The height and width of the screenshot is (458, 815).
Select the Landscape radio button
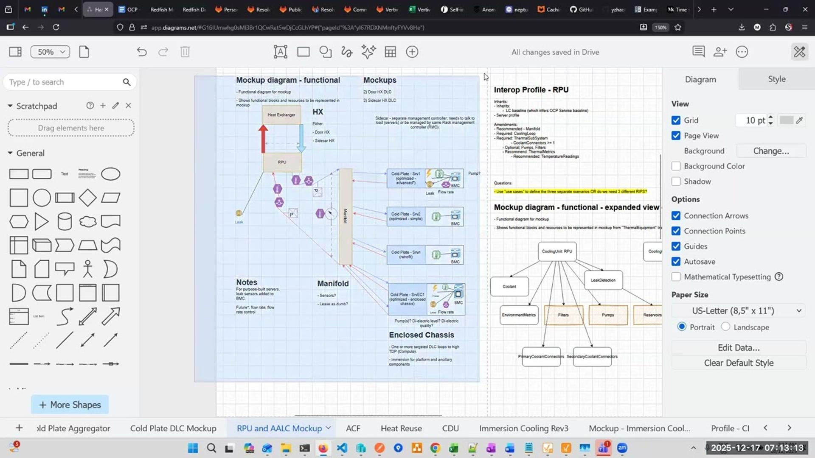click(x=726, y=327)
